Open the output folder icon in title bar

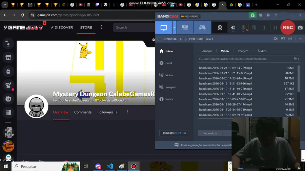(x=261, y=15)
